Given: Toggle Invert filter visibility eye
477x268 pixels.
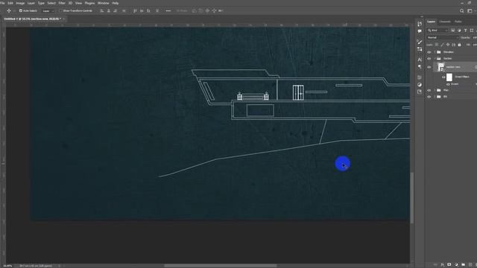Looking at the screenshot, I should pyautogui.click(x=448, y=84).
